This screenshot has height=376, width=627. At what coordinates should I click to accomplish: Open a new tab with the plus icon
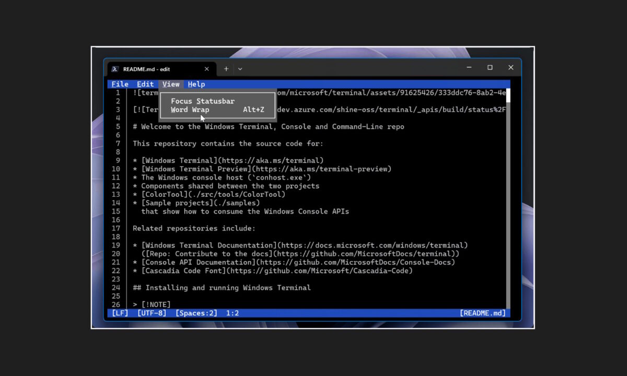[226, 68]
